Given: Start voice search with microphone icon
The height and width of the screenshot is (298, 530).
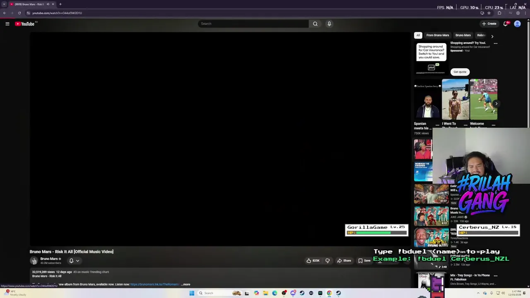Looking at the screenshot, I should pyautogui.click(x=329, y=24).
